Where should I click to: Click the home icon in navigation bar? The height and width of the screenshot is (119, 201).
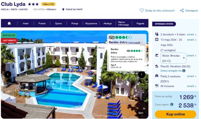(x=9, y=23)
